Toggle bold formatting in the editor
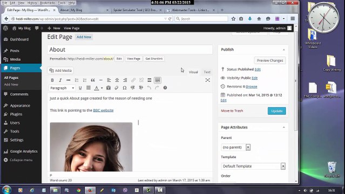This screenshot has width=345, height=194. (x=52, y=80)
